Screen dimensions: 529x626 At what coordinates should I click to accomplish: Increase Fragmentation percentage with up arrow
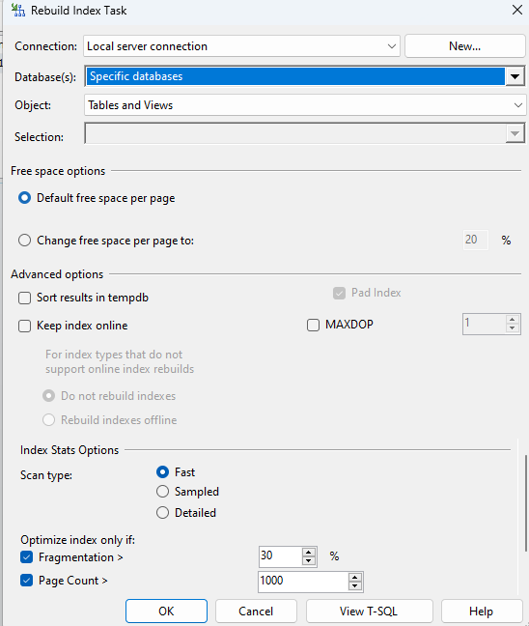[x=308, y=553]
